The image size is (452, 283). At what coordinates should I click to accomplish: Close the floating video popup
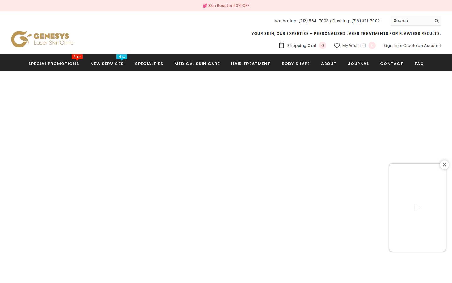(444, 165)
